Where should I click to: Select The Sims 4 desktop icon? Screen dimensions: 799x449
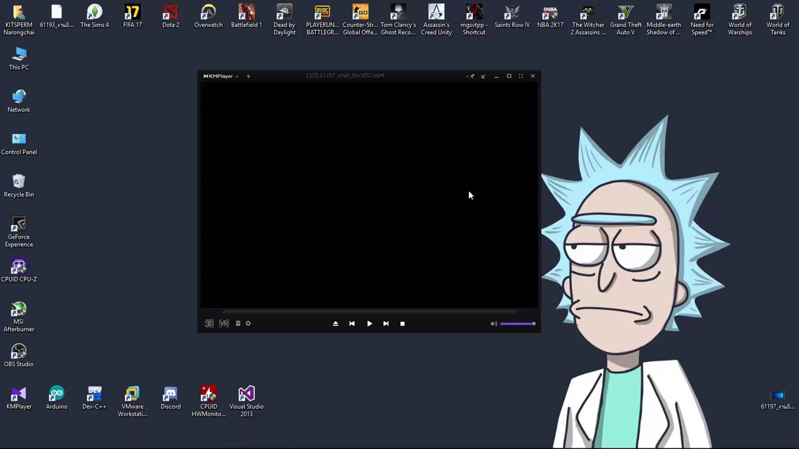tap(95, 17)
